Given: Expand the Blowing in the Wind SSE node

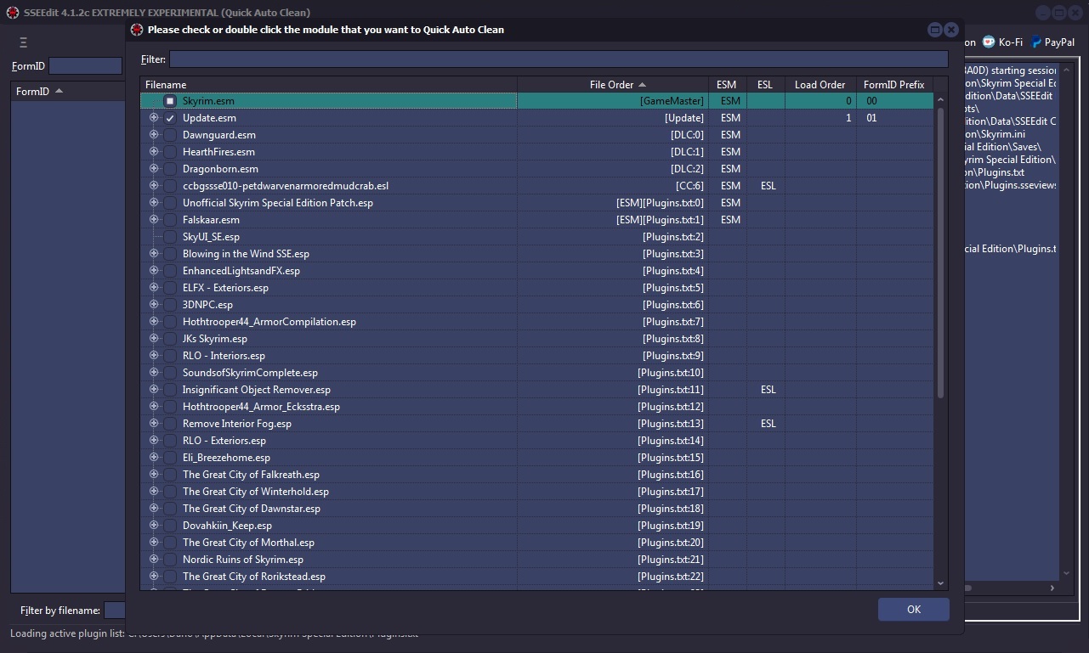Looking at the screenshot, I should (154, 254).
